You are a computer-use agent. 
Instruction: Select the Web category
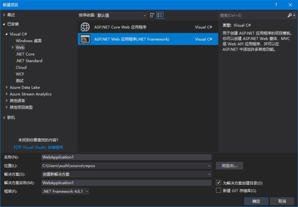click(20, 47)
